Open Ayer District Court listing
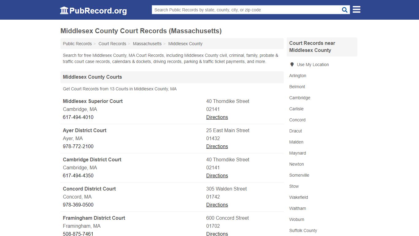This screenshot has height=236, width=419. (85, 130)
